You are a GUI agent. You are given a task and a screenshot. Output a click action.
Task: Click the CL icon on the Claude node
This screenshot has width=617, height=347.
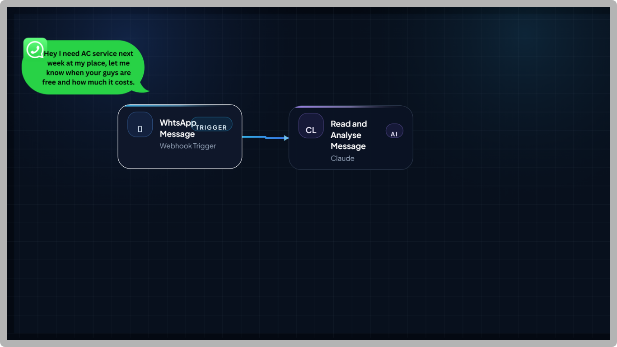311,126
